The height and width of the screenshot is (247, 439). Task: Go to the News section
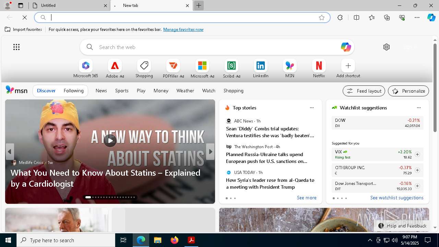click(101, 91)
